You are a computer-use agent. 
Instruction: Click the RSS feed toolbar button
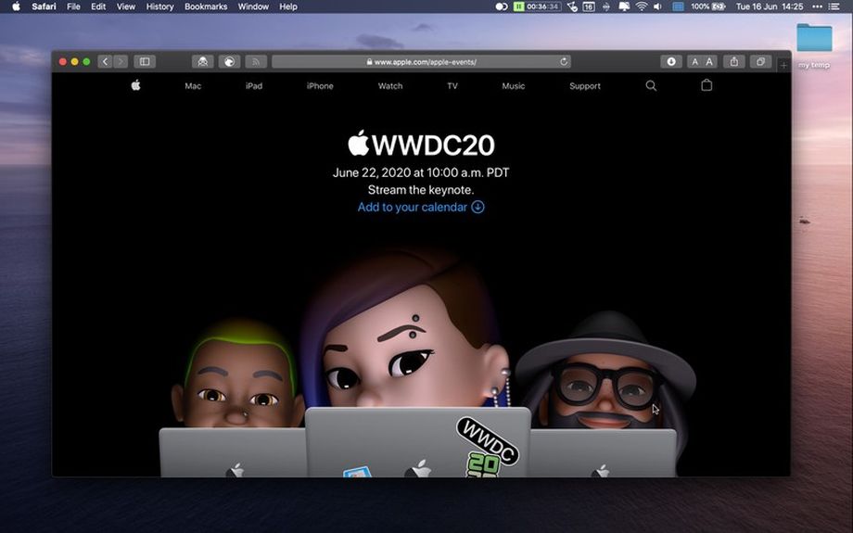(x=256, y=62)
